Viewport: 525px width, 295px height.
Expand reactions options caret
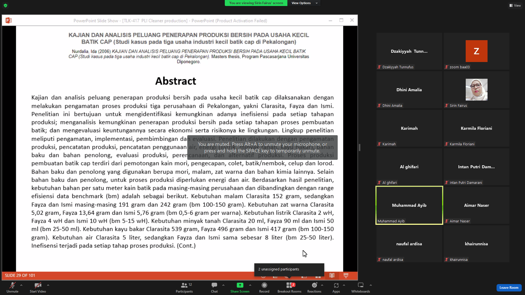click(x=322, y=285)
